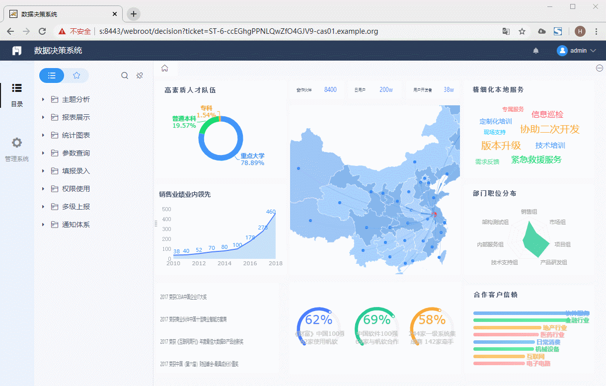Open the notification bell
606x386 pixels.
pyautogui.click(x=536, y=51)
